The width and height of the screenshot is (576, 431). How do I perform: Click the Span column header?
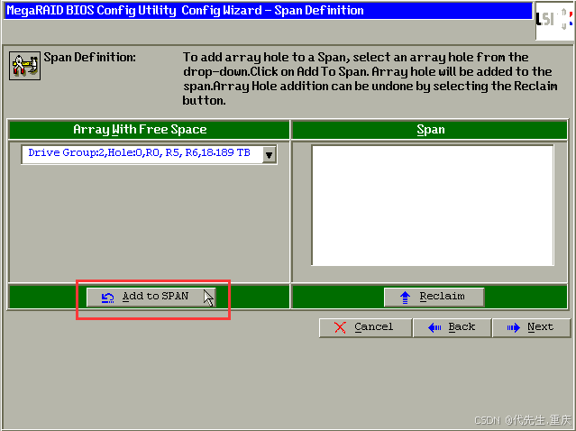click(x=430, y=130)
